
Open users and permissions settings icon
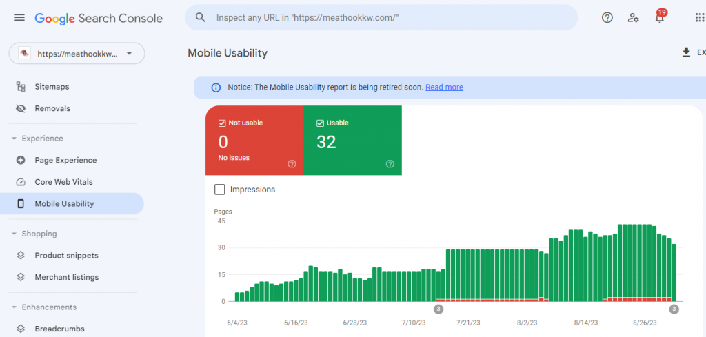(x=633, y=17)
